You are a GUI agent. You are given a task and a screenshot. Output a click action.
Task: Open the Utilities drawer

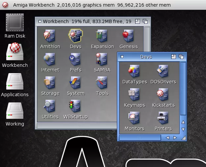tap(50, 106)
